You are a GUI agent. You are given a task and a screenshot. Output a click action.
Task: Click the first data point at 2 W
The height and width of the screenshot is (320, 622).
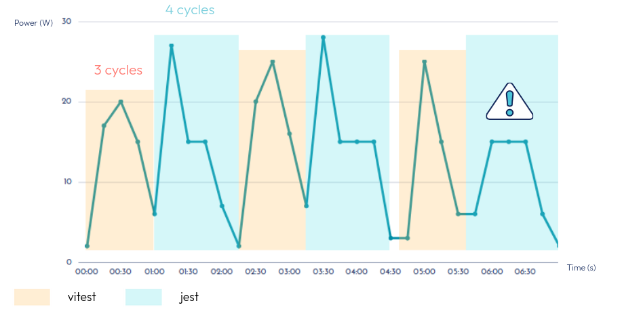(87, 246)
